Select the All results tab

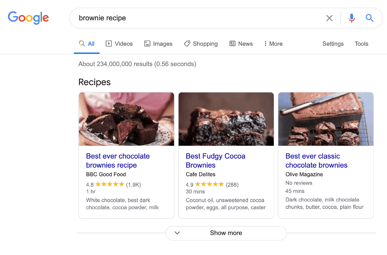pyautogui.click(x=87, y=44)
